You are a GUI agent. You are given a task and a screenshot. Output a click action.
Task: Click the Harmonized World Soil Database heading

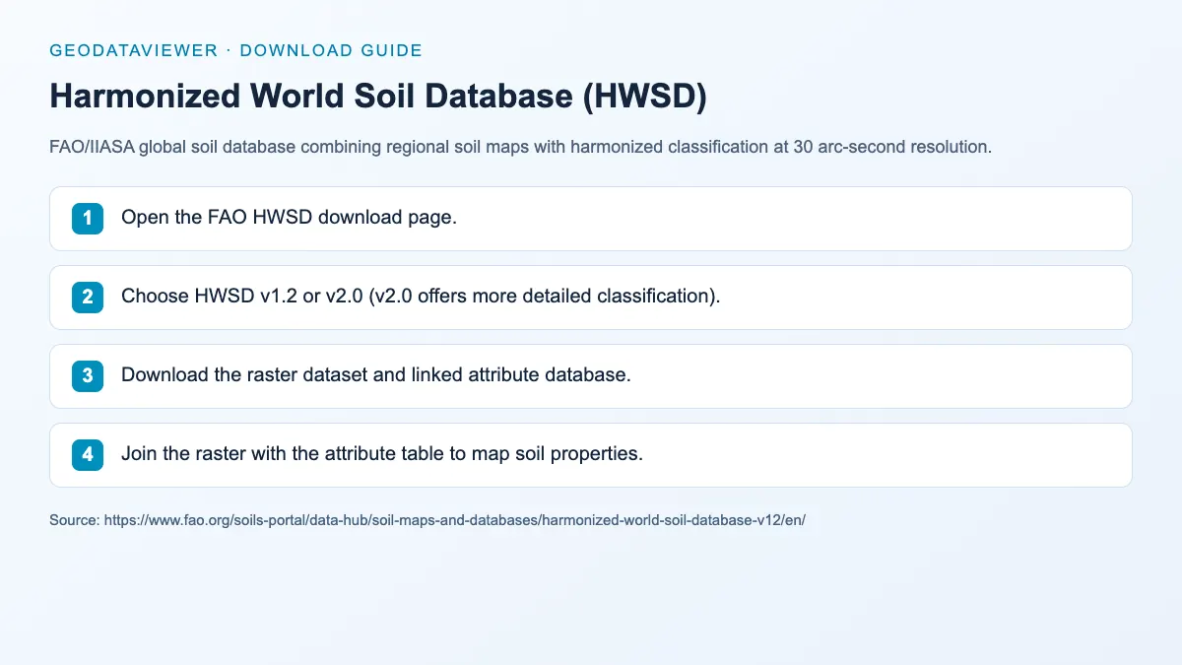pyautogui.click(x=378, y=97)
